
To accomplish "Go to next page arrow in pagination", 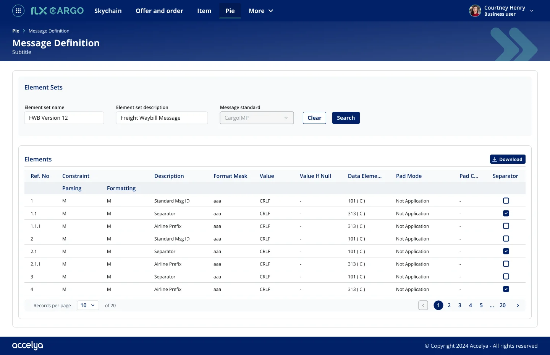I will click(x=518, y=305).
